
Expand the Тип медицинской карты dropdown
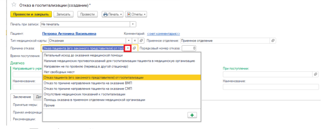[x=129, y=41]
